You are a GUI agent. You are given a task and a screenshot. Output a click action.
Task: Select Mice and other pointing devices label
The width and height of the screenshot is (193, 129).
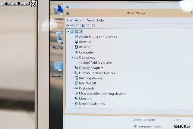[102, 94]
